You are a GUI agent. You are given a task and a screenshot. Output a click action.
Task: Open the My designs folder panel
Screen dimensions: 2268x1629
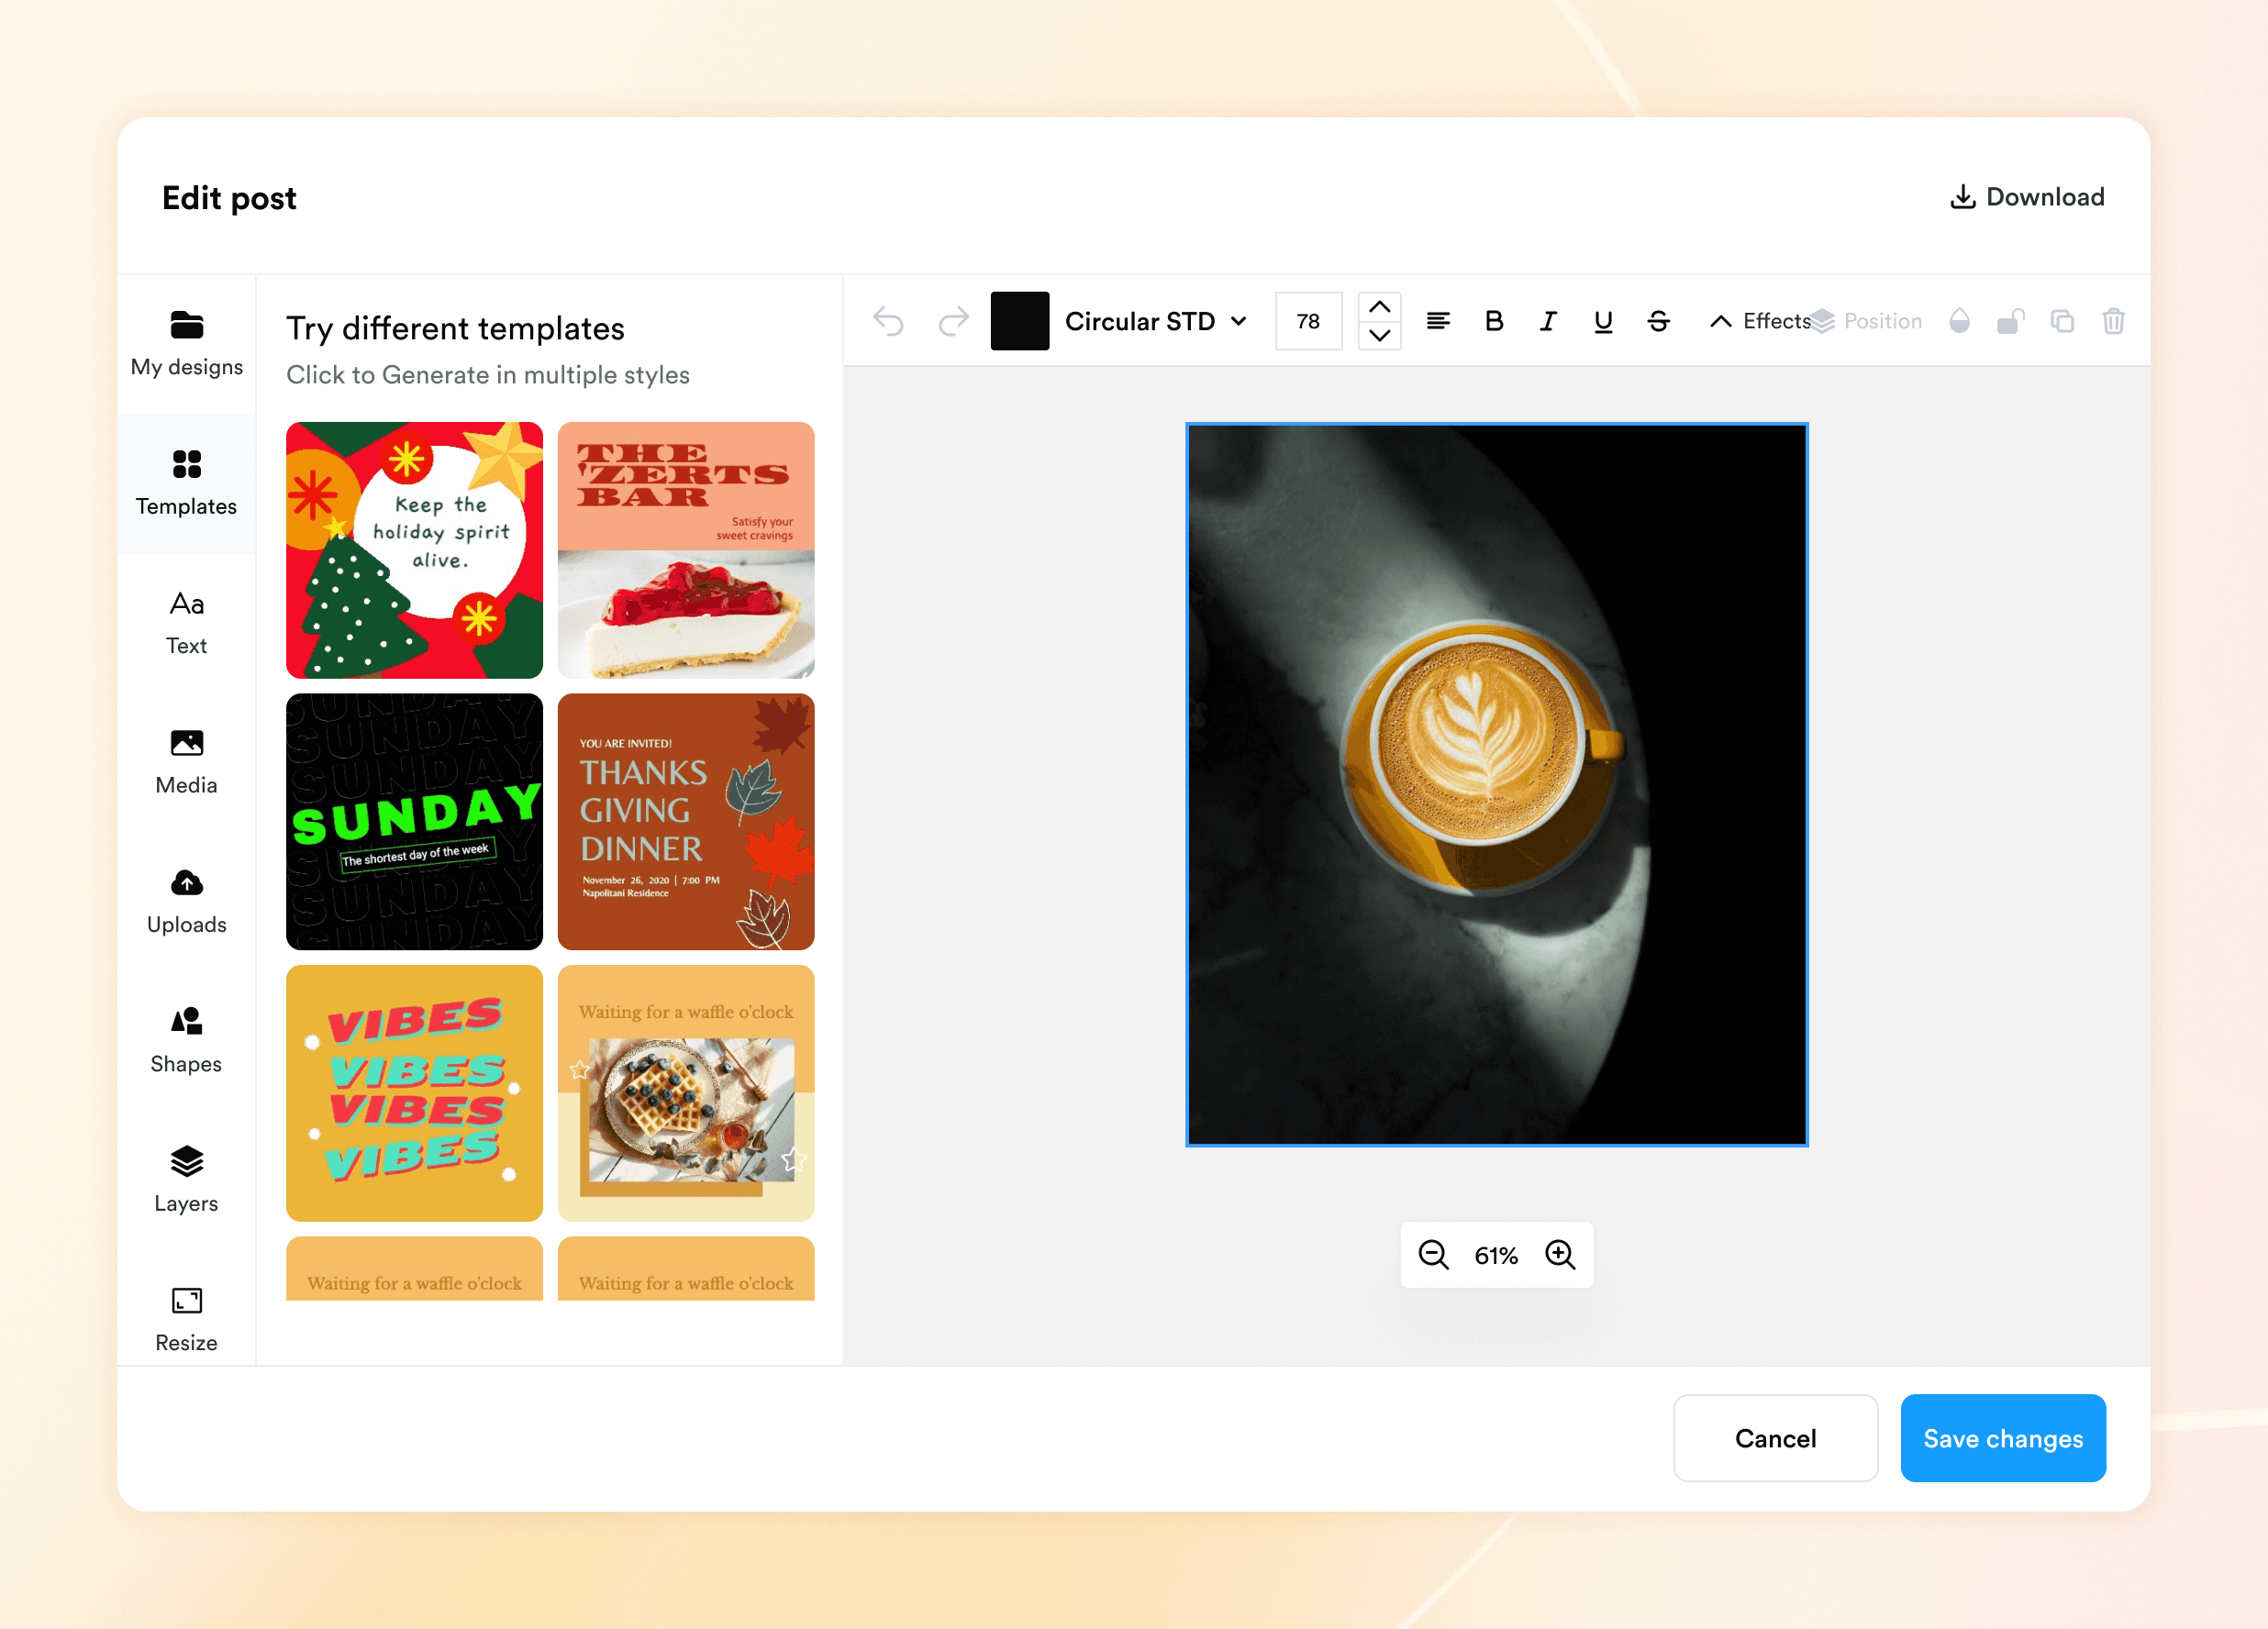coord(186,344)
